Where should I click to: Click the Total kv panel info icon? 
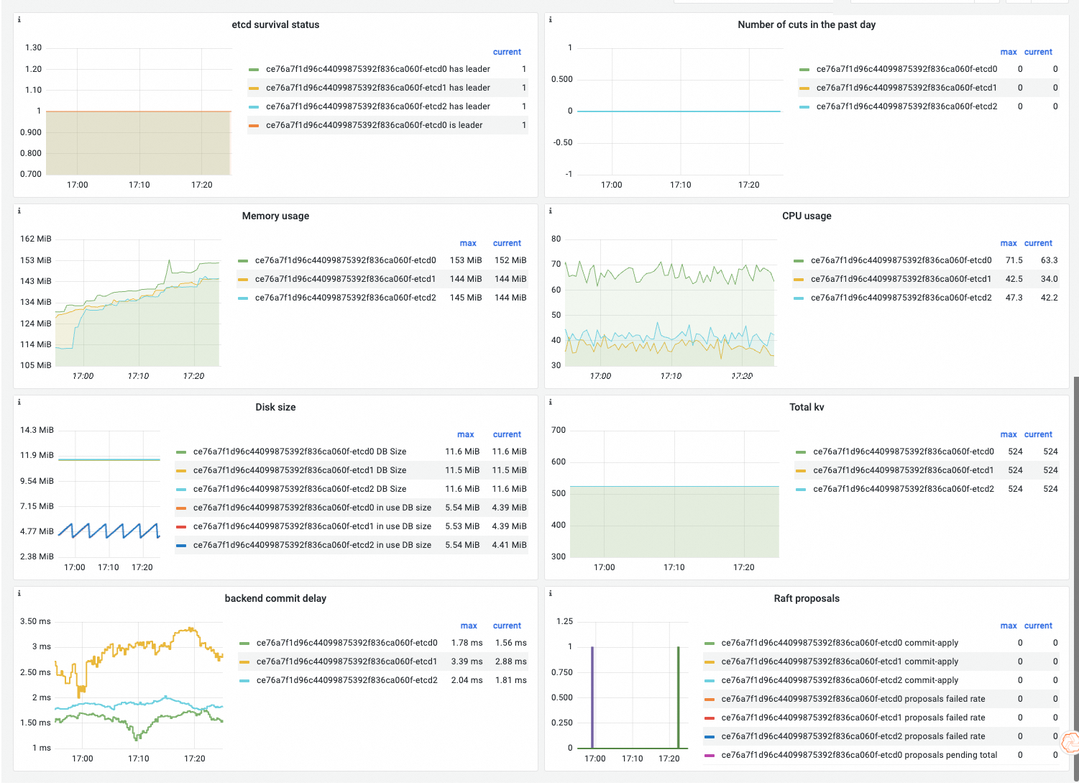pyautogui.click(x=550, y=402)
